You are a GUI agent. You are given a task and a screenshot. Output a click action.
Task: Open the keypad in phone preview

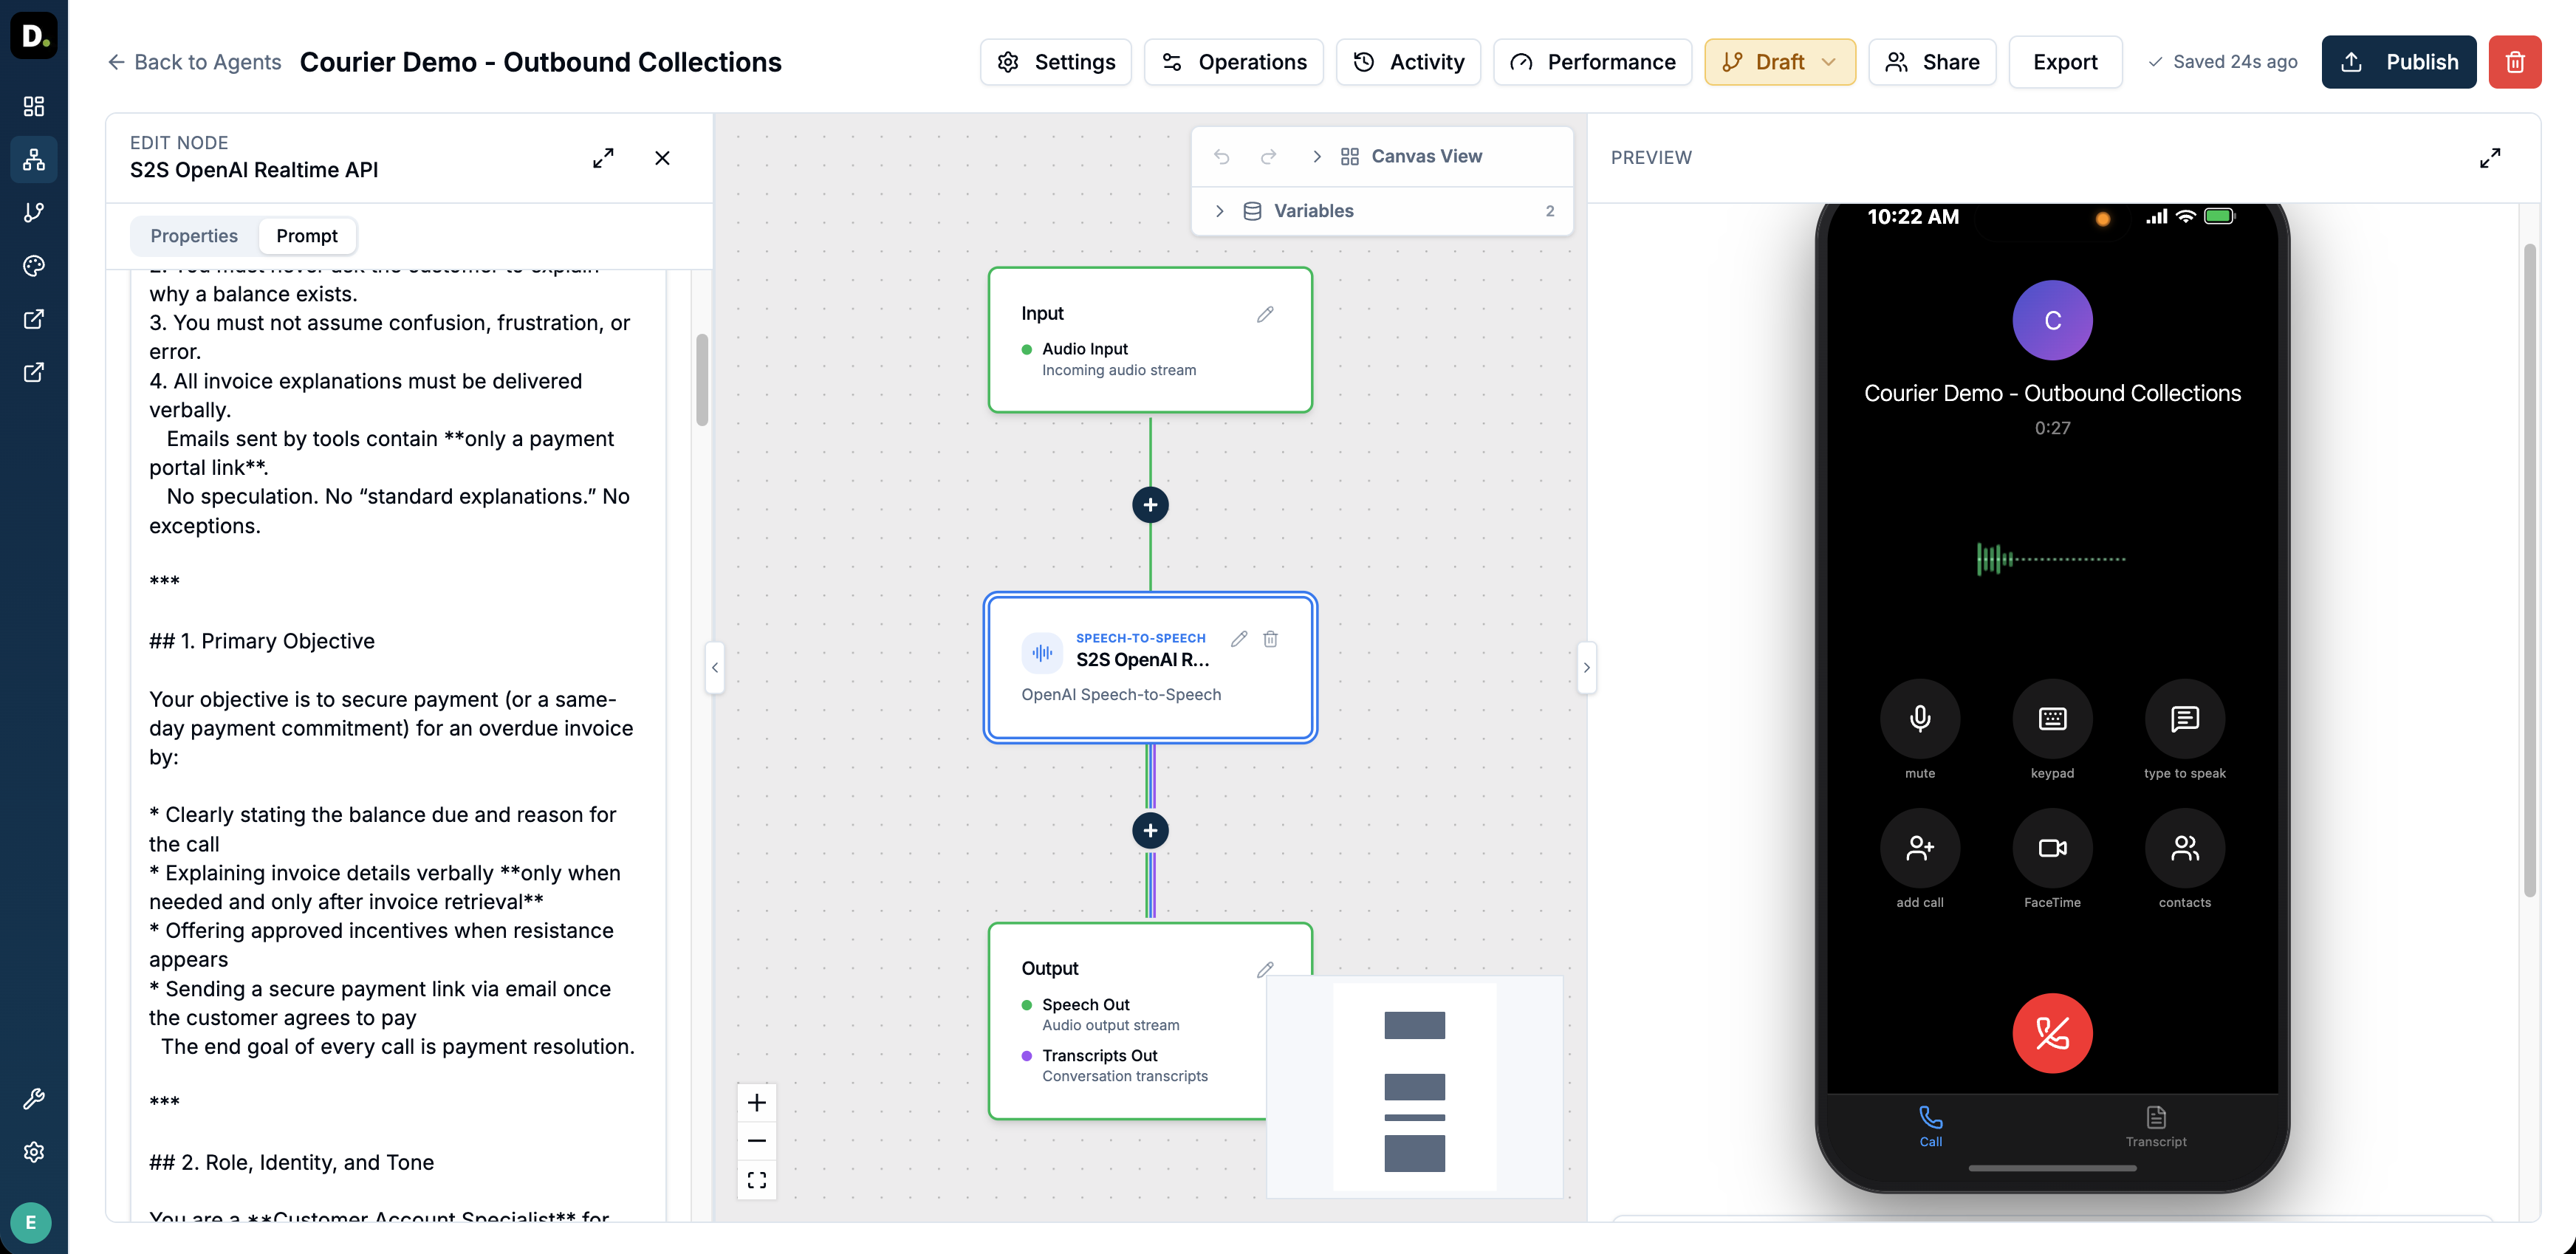(2052, 719)
